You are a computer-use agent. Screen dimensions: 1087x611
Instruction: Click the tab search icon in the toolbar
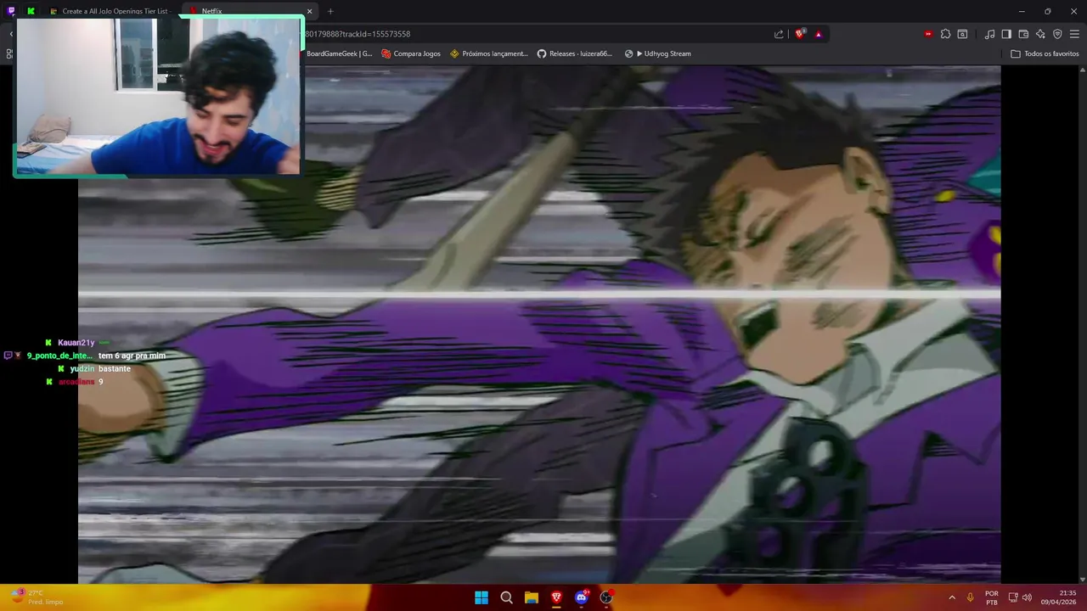coord(962,34)
